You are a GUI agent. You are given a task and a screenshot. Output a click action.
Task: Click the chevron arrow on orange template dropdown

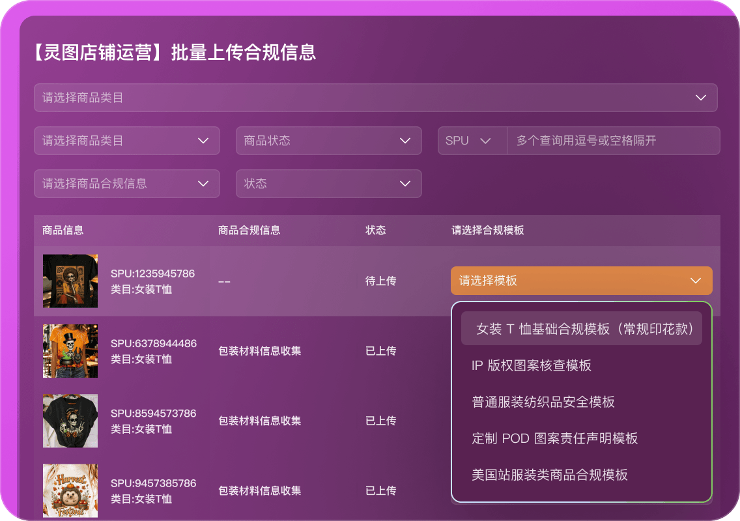click(x=696, y=281)
